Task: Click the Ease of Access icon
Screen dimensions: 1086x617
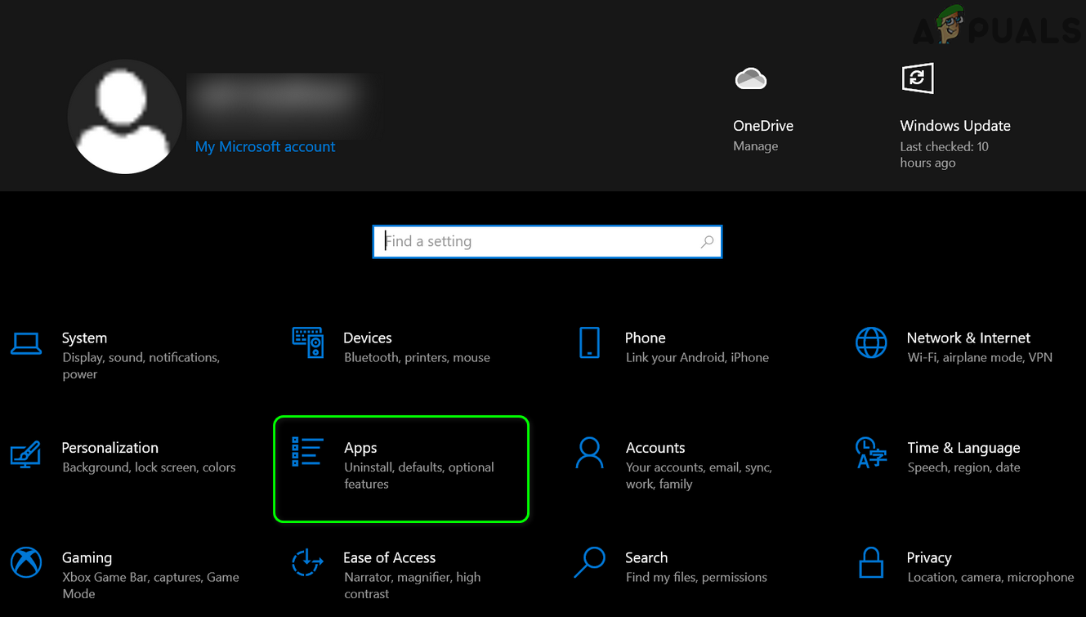Action: click(307, 562)
